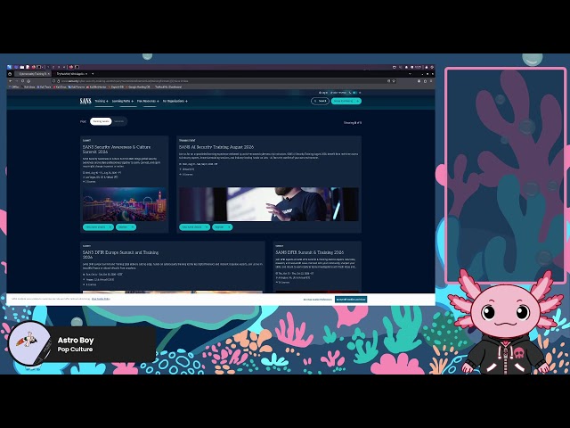
Task: Open Register dropdown on AI Security Training card
Action: tap(222, 227)
